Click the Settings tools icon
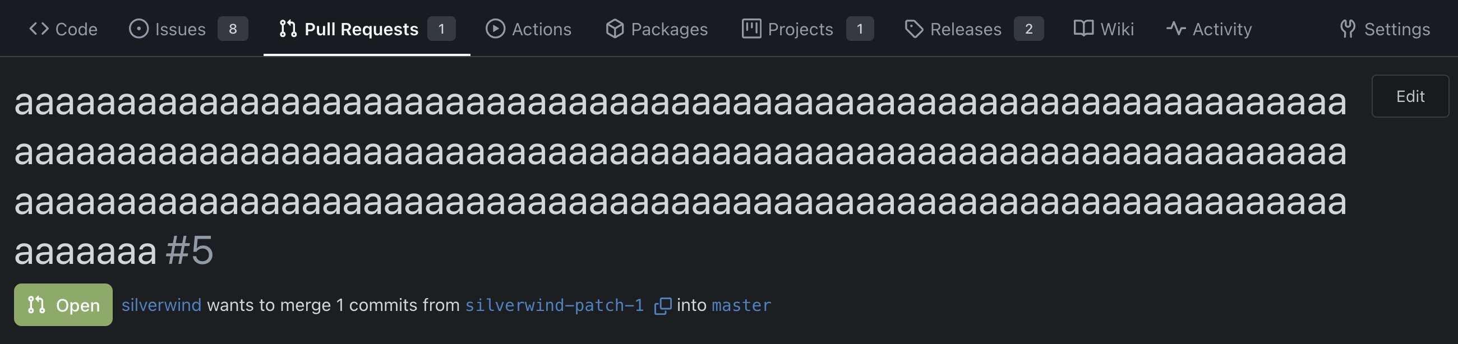 pyautogui.click(x=1348, y=29)
